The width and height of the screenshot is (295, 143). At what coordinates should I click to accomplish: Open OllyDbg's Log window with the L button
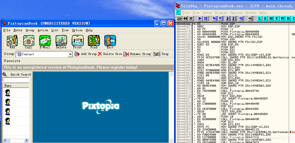[260, 18]
